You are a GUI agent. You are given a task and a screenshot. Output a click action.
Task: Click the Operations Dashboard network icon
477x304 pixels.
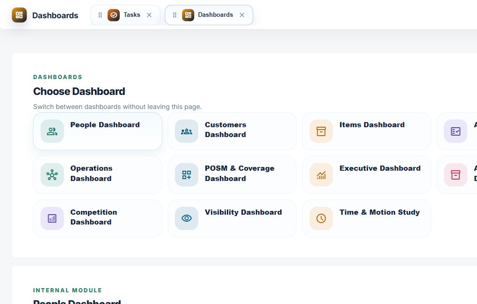(52, 174)
